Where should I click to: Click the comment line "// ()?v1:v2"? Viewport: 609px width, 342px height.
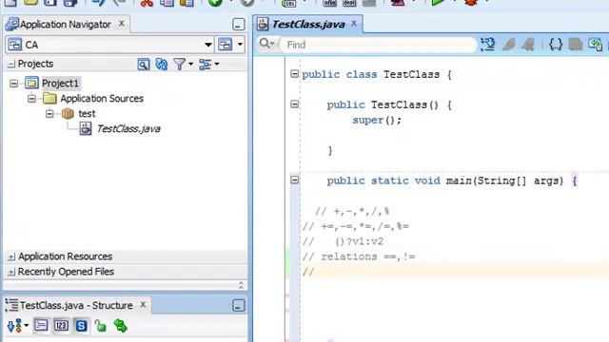(x=343, y=241)
